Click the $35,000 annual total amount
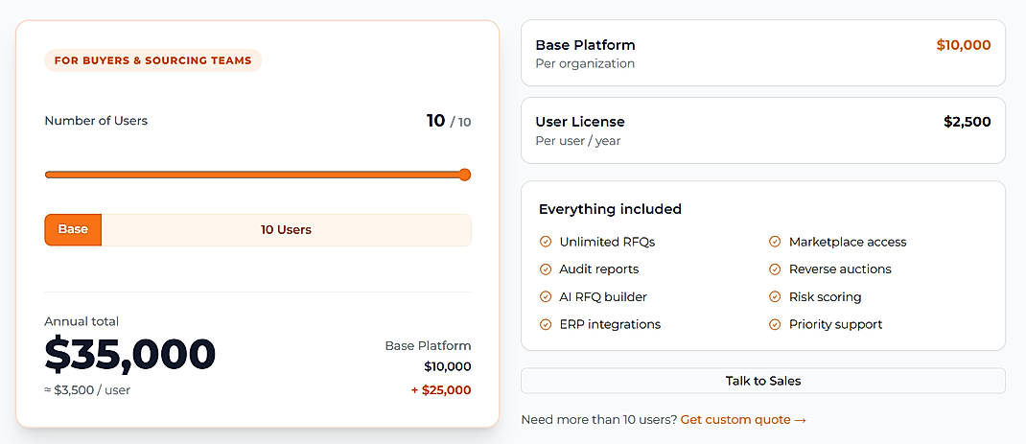 [x=130, y=354]
